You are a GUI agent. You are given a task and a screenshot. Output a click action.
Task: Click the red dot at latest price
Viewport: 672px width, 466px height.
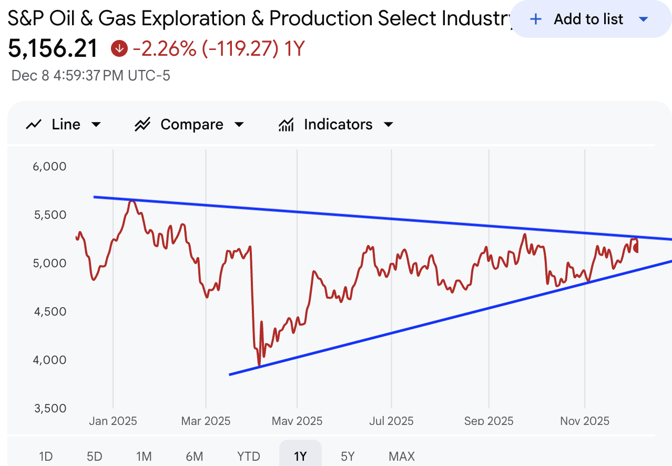637,248
